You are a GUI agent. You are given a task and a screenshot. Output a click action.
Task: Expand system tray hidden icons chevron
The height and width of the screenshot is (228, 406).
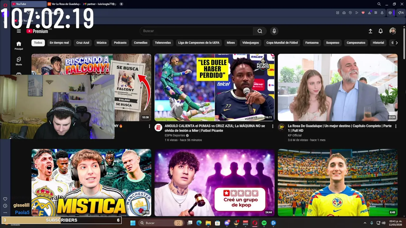point(365,223)
